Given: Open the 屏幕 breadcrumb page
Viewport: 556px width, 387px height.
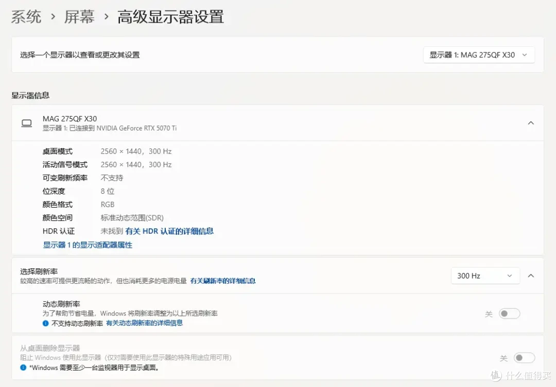Looking at the screenshot, I should [79, 17].
